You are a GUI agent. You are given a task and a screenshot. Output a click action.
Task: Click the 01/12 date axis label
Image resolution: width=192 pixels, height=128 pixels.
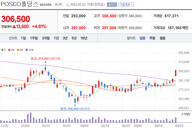point(46,126)
